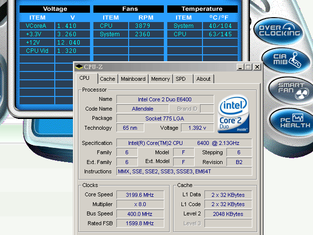Viewport: 313px width, 235px height.
Task: Minimize the CPU-Z window
Action: (240, 67)
